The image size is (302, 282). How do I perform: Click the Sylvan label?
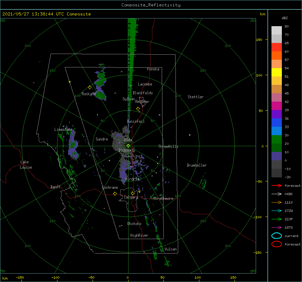tap(129, 99)
